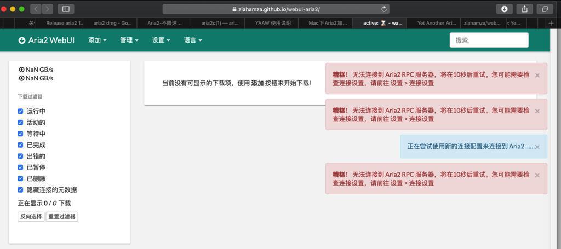Switch to the Mac下Aria2加 tab
Screen dimensions: 561x249
click(326, 23)
